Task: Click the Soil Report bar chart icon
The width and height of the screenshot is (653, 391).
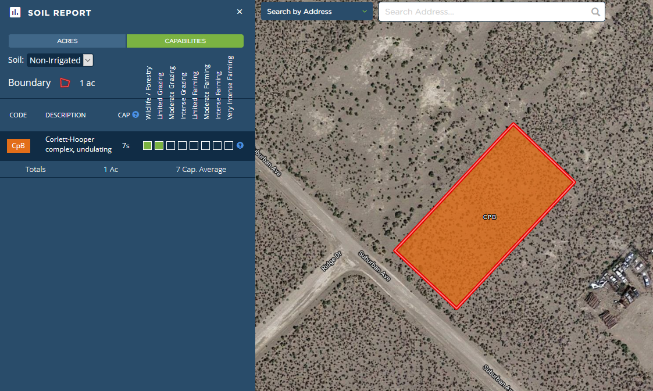Action: 15,12
